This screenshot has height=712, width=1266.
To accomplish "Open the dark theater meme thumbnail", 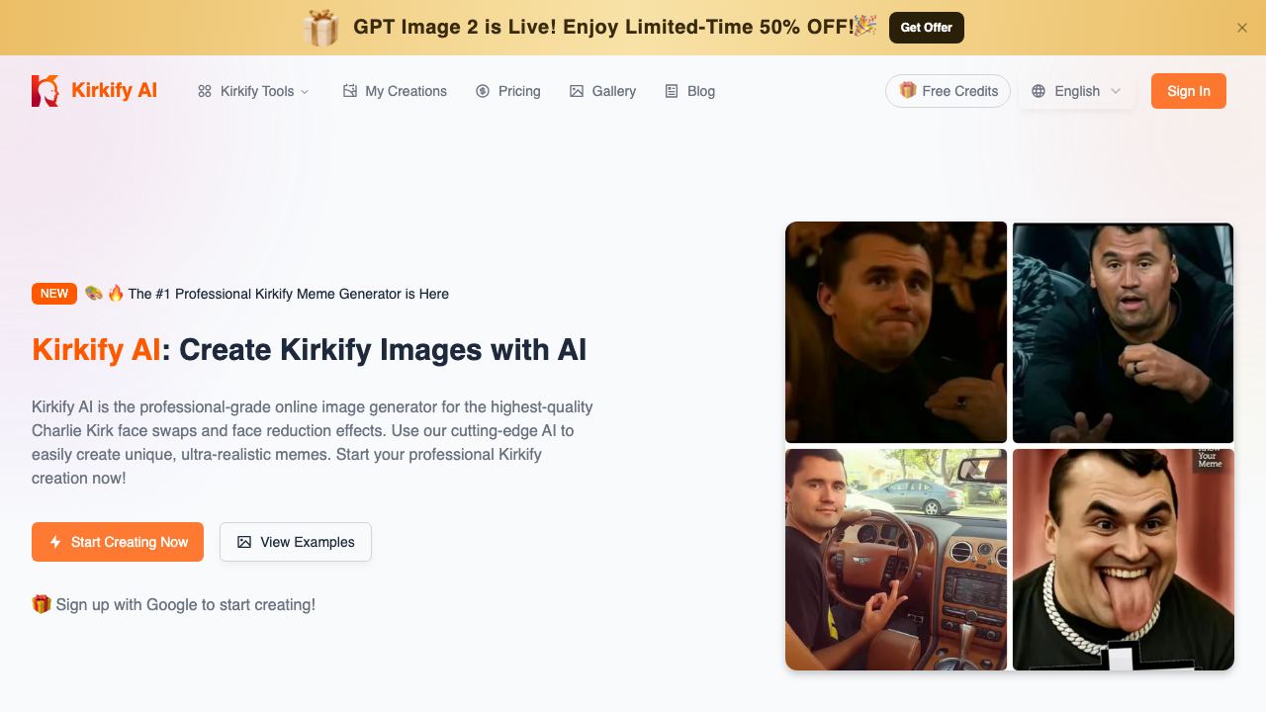I will 896,332.
